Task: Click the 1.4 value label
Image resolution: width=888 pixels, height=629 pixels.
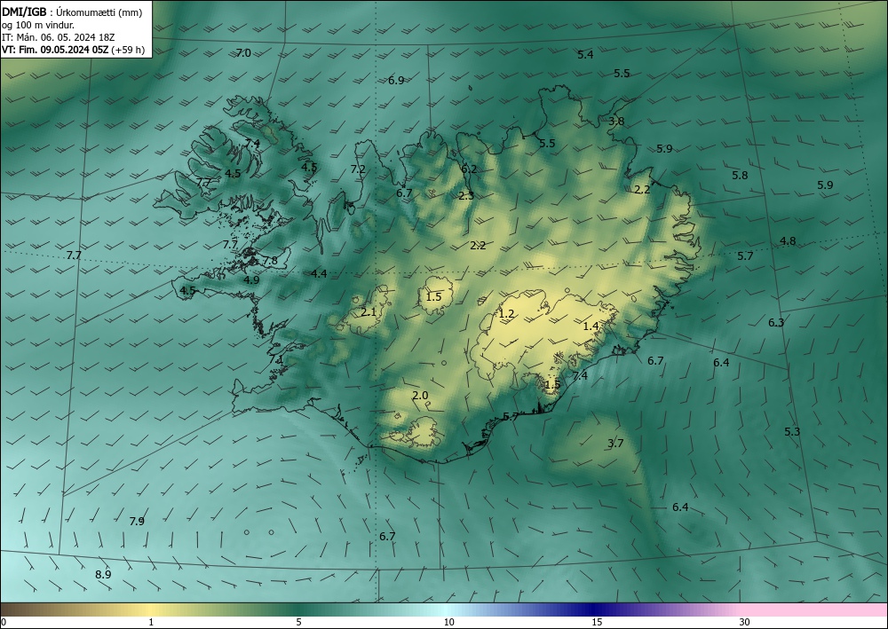Action: tap(591, 326)
